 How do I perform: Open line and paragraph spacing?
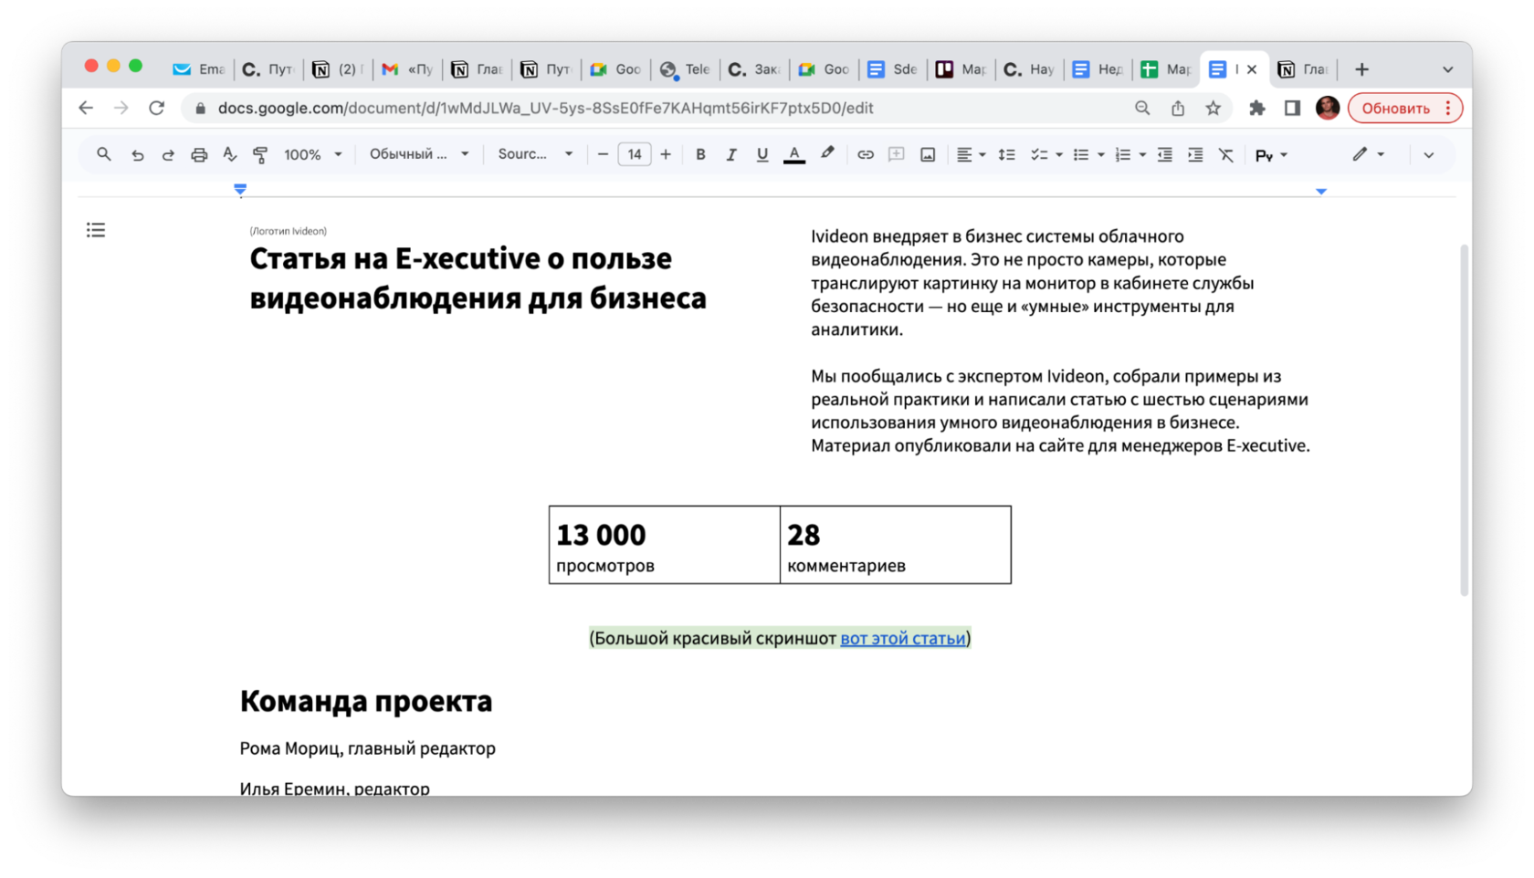click(1006, 155)
